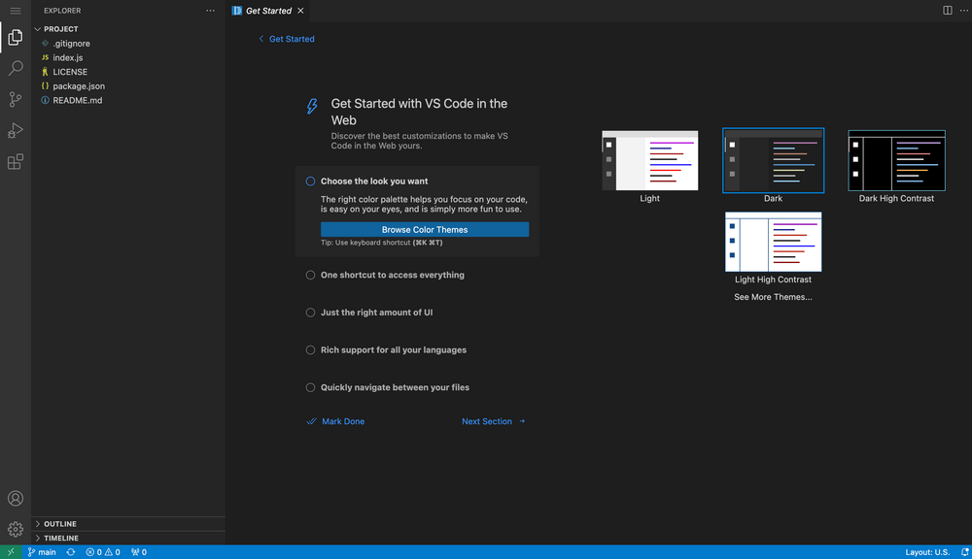Open the Extensions view
Screen dimensions: 972x559
pos(15,161)
